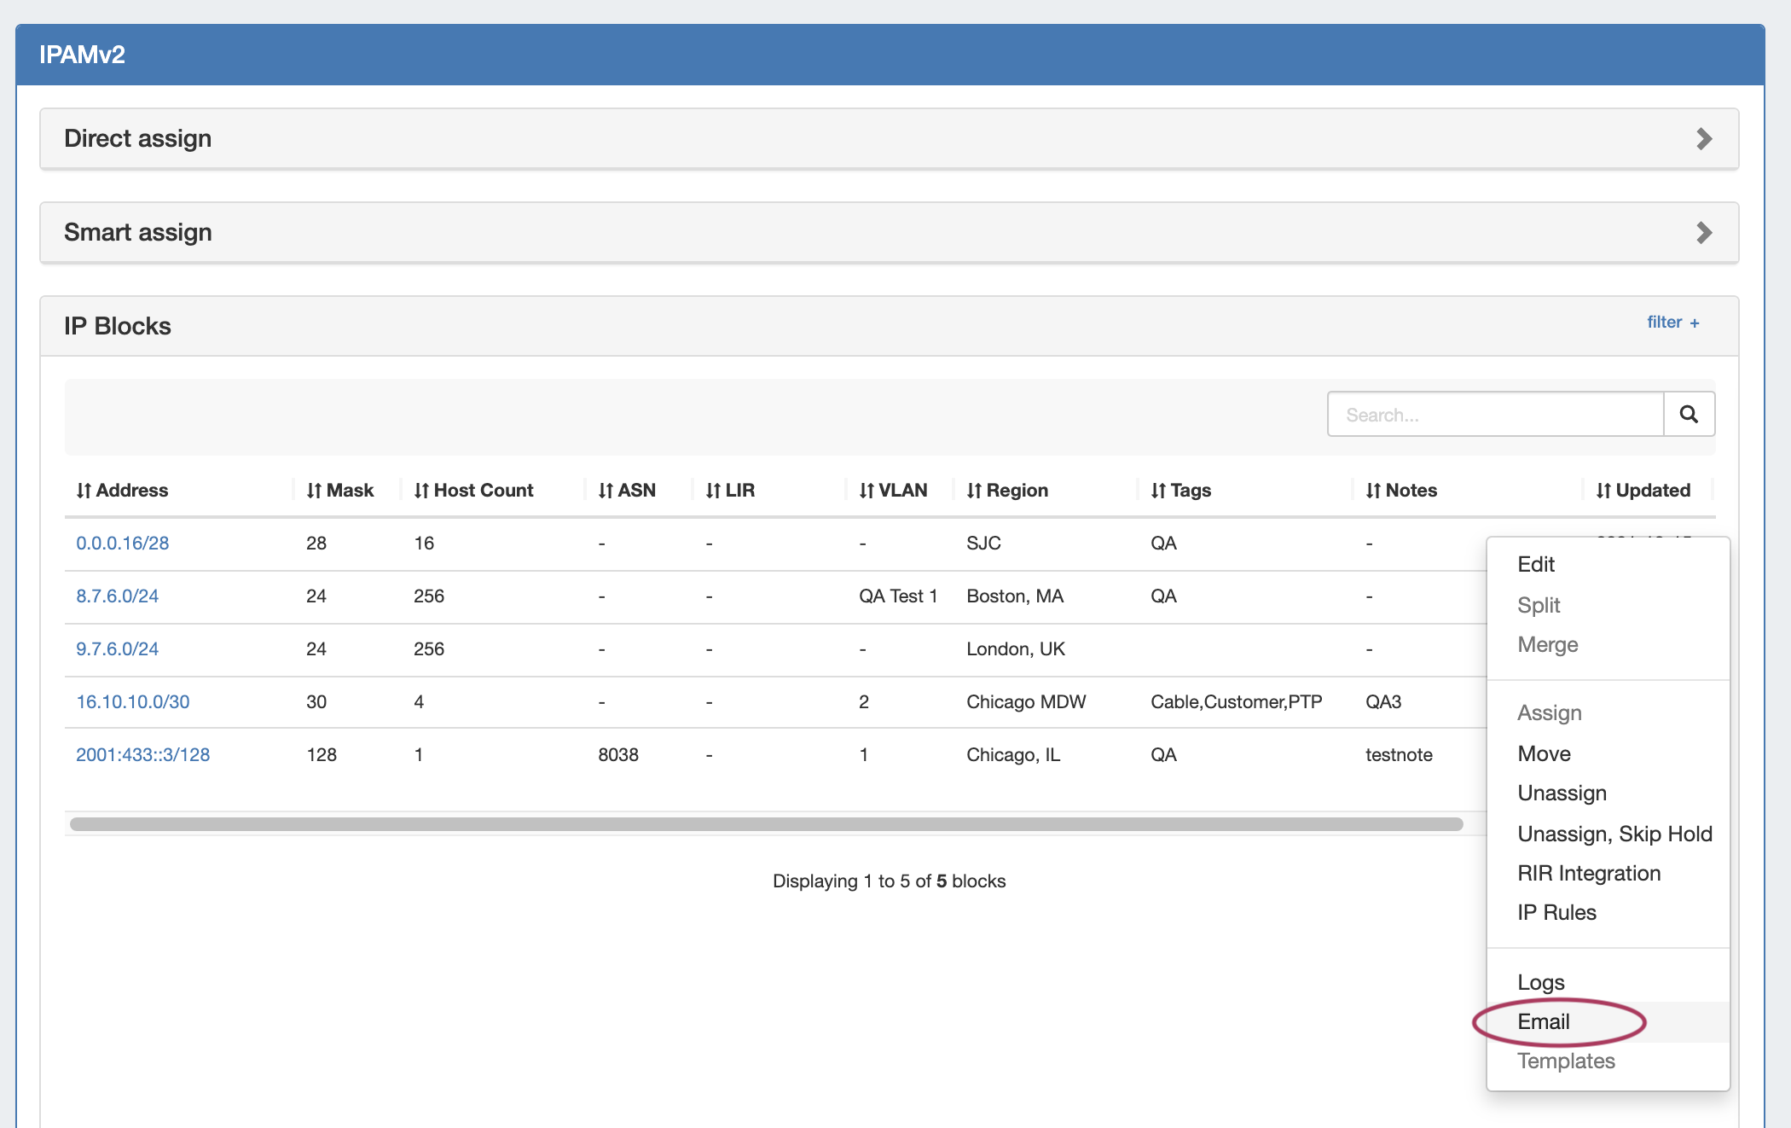The image size is (1791, 1128).
Task: Choose Email from the context menu
Action: pos(1544,1021)
